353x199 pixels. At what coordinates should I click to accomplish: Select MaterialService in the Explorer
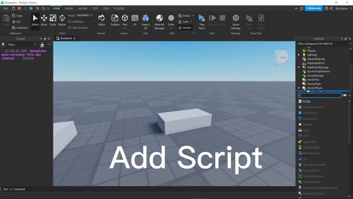tap(316, 59)
